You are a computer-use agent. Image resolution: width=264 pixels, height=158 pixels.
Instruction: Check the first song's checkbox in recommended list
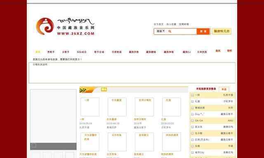point(193,95)
